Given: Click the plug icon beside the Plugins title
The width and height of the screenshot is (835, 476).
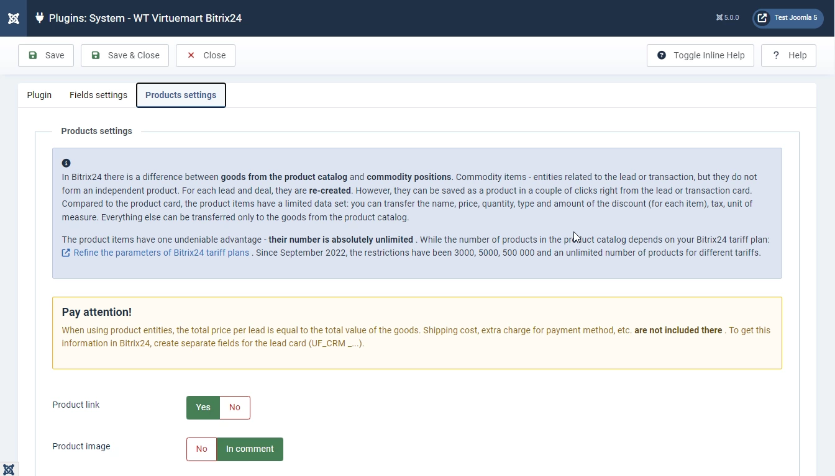Looking at the screenshot, I should (40, 18).
